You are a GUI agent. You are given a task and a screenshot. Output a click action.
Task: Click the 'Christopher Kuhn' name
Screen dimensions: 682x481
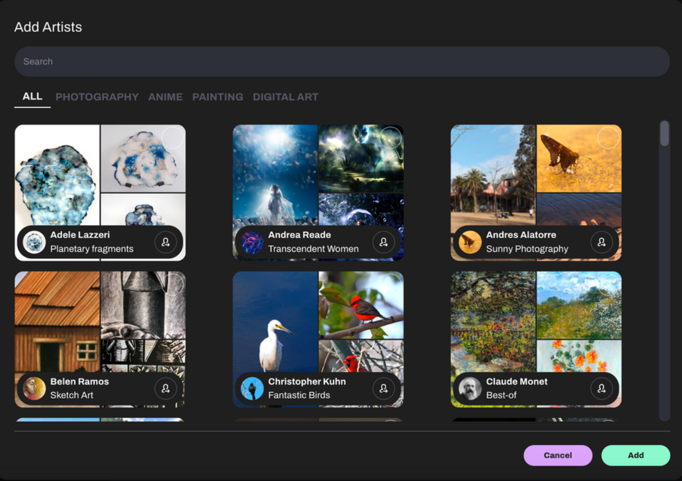click(x=307, y=382)
